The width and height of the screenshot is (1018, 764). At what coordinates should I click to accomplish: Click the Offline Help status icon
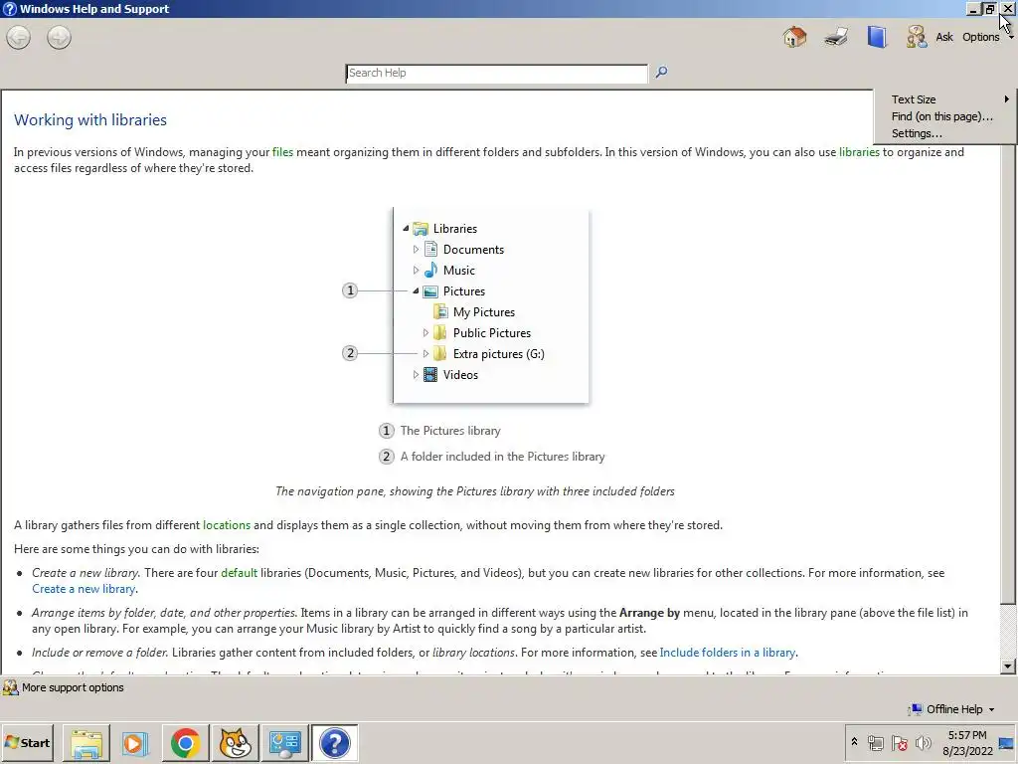tap(916, 709)
